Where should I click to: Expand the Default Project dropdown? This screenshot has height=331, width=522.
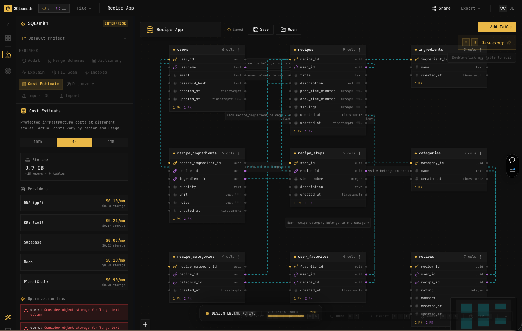pyautogui.click(x=74, y=38)
